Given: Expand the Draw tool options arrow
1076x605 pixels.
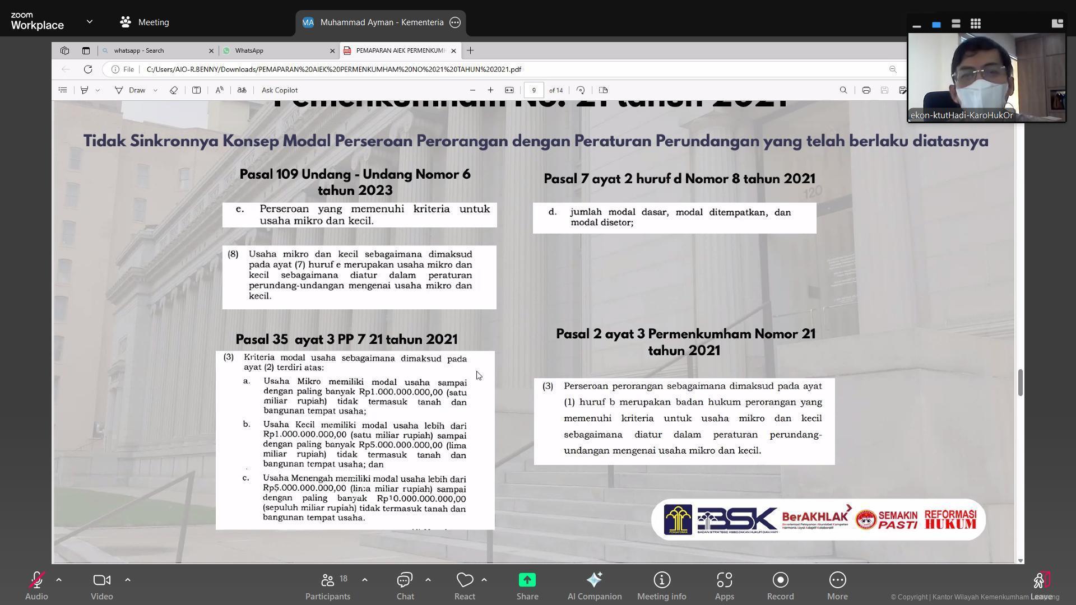Looking at the screenshot, I should (155, 90).
